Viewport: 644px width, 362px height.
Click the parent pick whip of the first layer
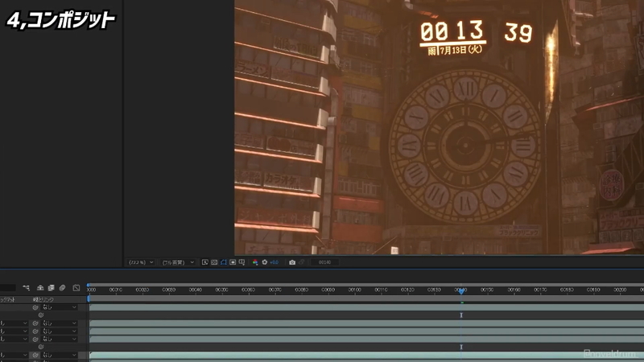35,307
